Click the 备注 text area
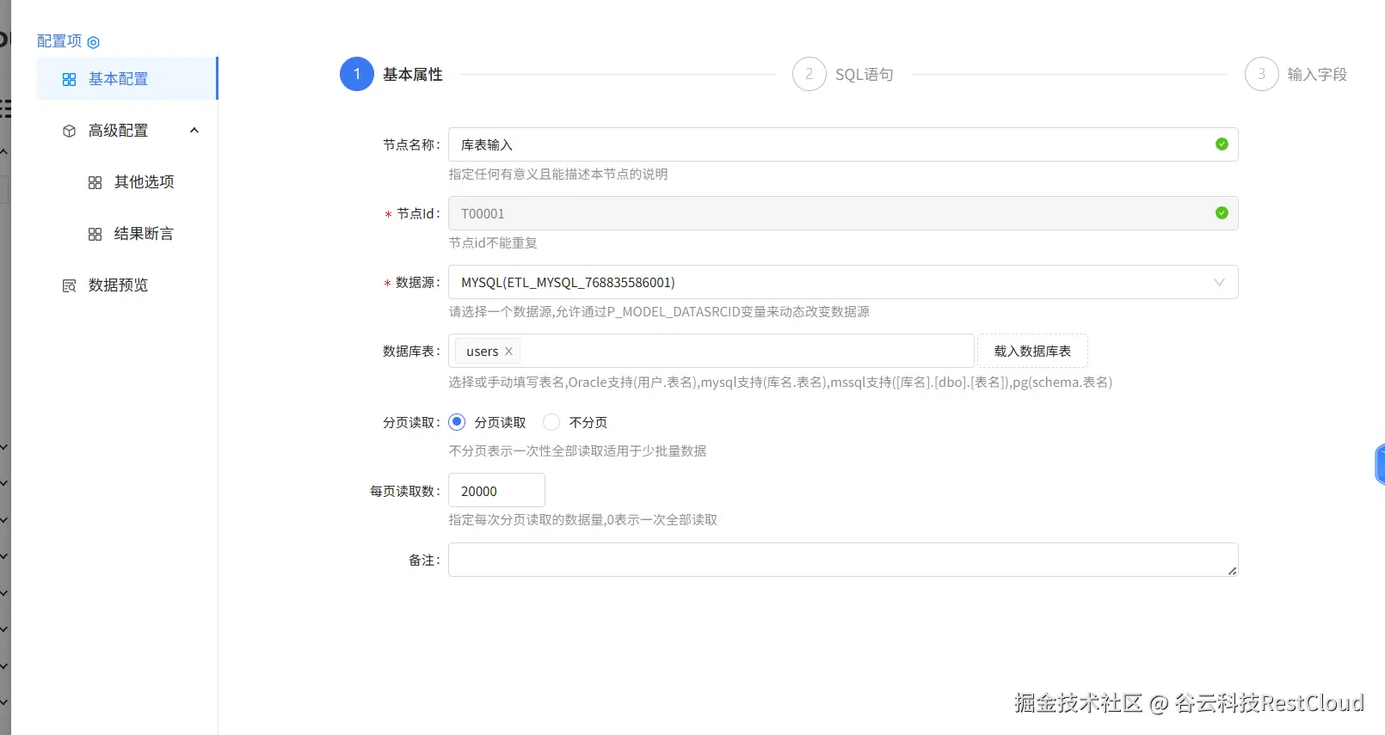 pyautogui.click(x=843, y=560)
